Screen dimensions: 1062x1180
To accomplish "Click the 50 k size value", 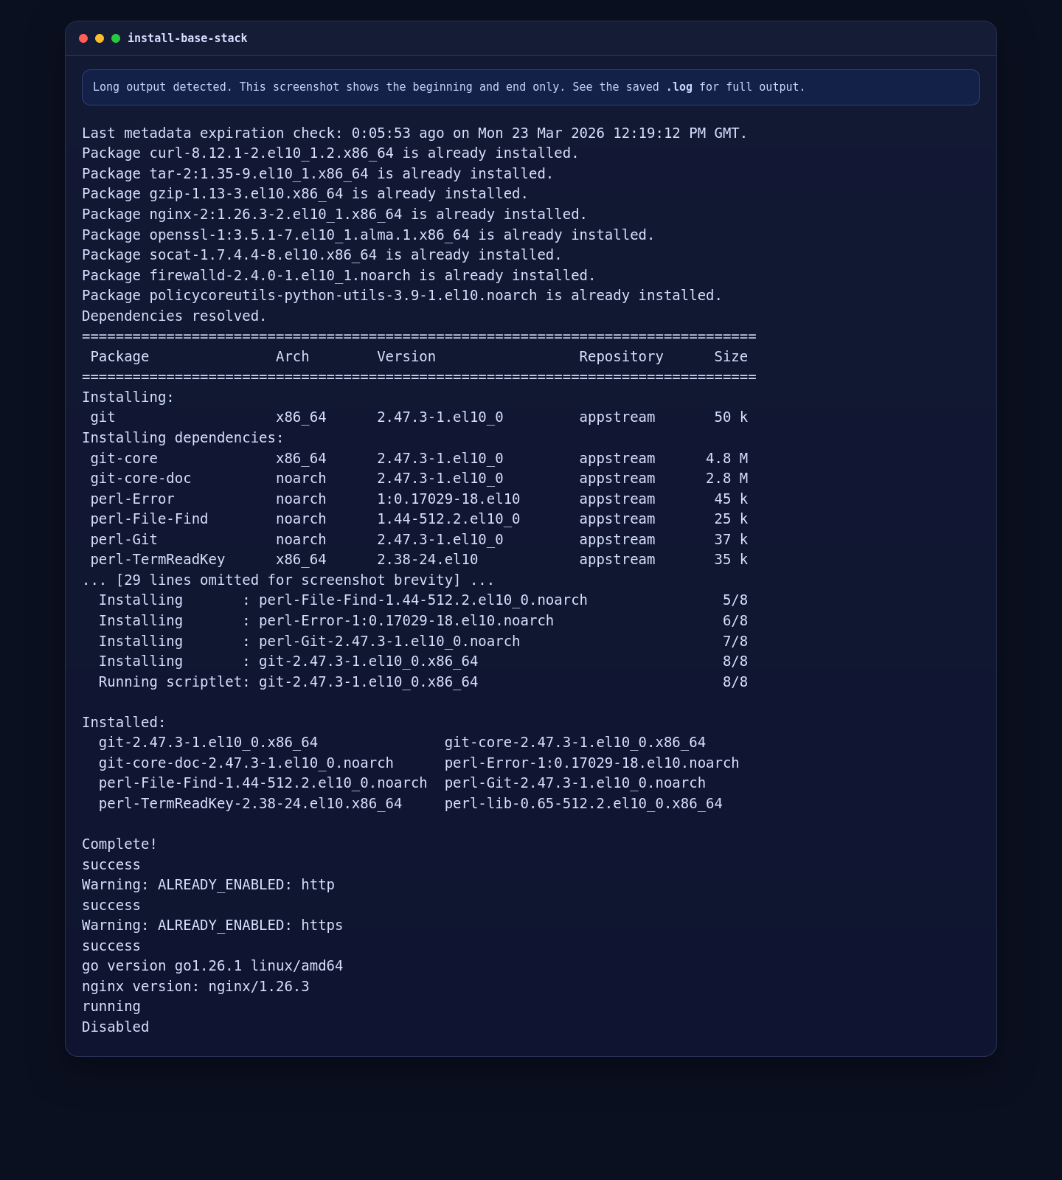I will point(731,417).
